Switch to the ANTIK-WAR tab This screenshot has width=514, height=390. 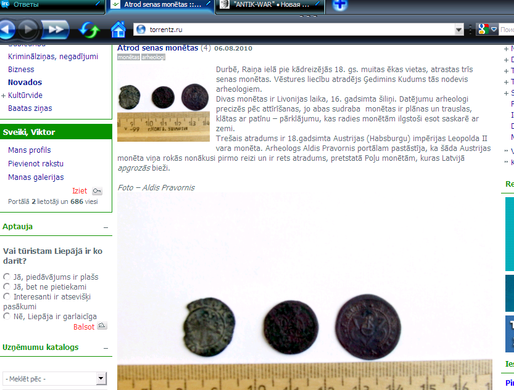(x=270, y=5)
